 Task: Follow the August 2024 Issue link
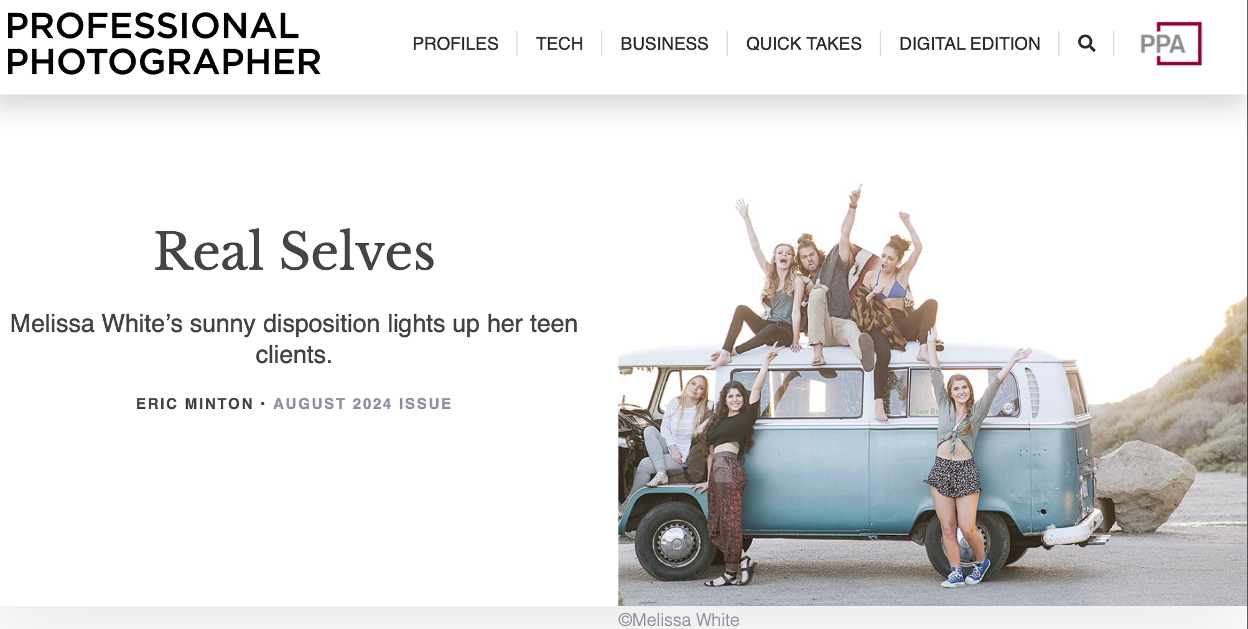coord(363,404)
